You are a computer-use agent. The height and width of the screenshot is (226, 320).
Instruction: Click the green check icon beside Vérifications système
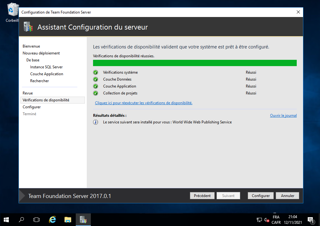(x=96, y=72)
